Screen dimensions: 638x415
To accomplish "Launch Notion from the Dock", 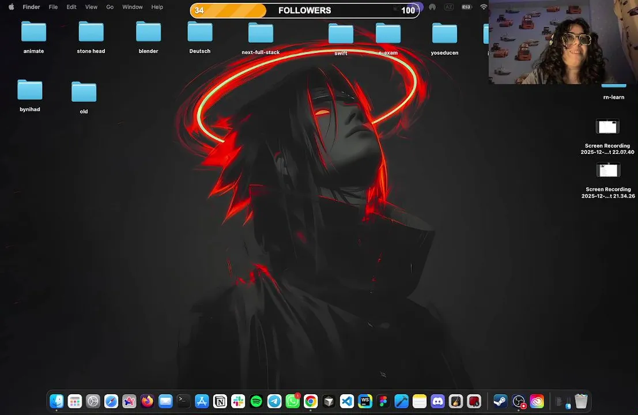I will click(220, 402).
